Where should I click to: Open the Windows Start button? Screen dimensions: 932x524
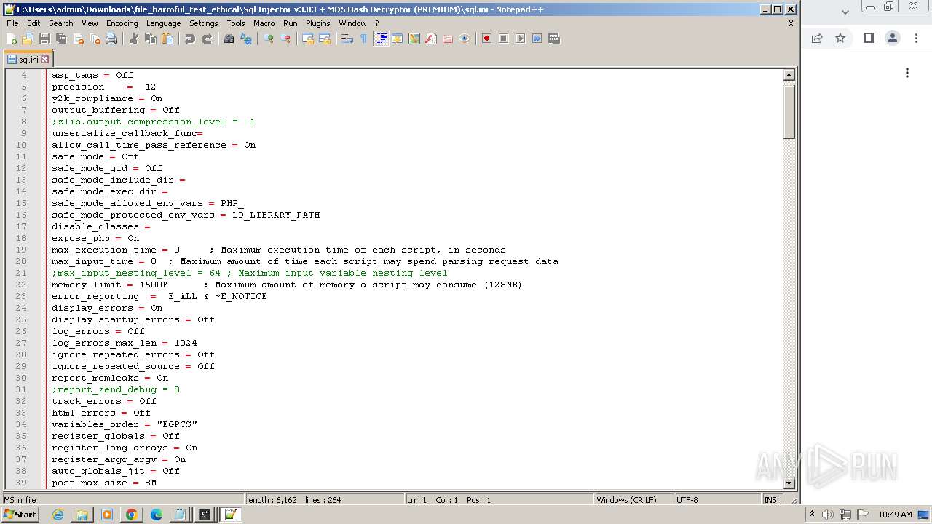pyautogui.click(x=20, y=515)
